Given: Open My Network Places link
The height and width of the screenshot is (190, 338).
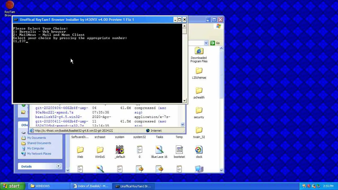Looking at the screenshot, I should (x=39, y=154).
